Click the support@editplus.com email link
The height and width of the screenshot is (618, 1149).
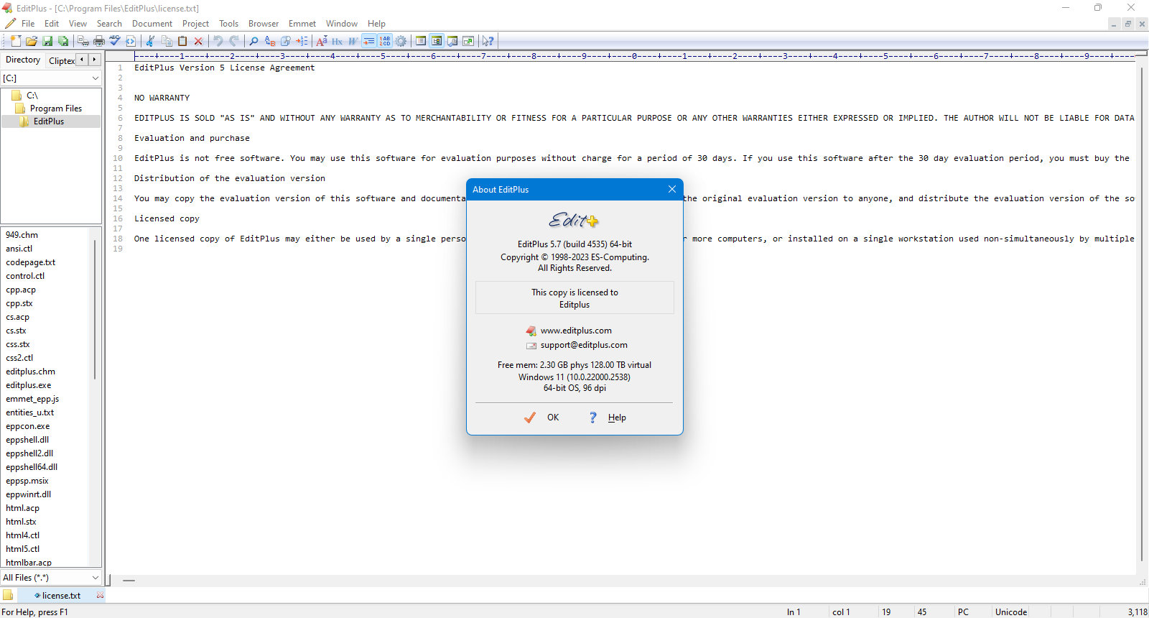pos(584,345)
